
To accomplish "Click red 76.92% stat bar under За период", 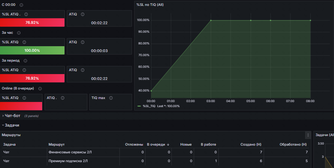I will coord(32,78).
